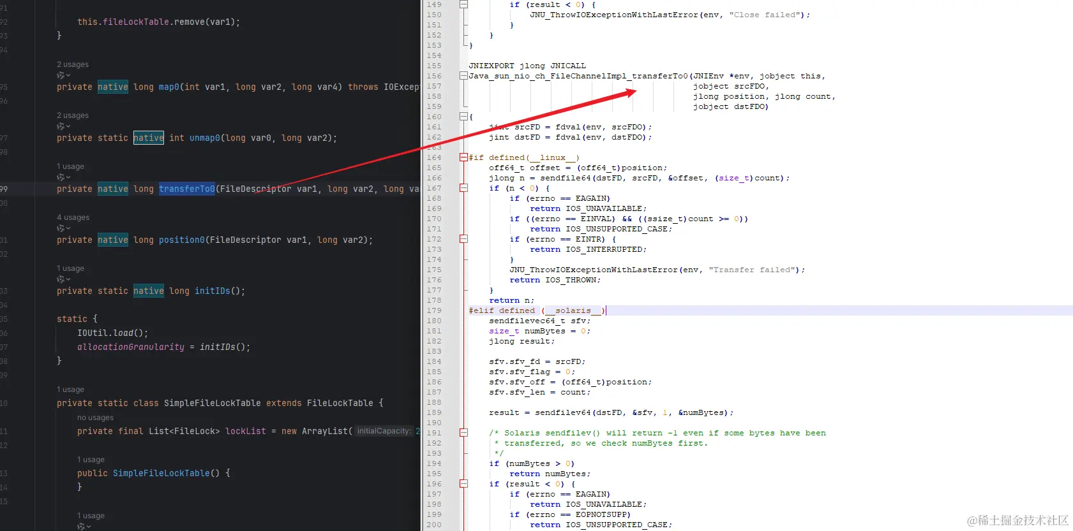1073x531 pixels.
Task: Click the highlighted transferTo0 method name
Action: point(187,189)
